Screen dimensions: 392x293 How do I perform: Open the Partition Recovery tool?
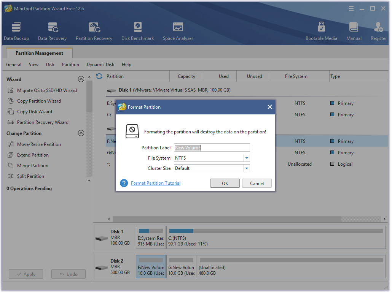(94, 31)
